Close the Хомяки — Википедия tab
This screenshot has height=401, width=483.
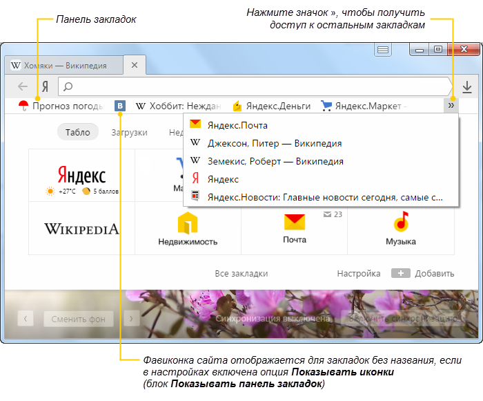135,65
